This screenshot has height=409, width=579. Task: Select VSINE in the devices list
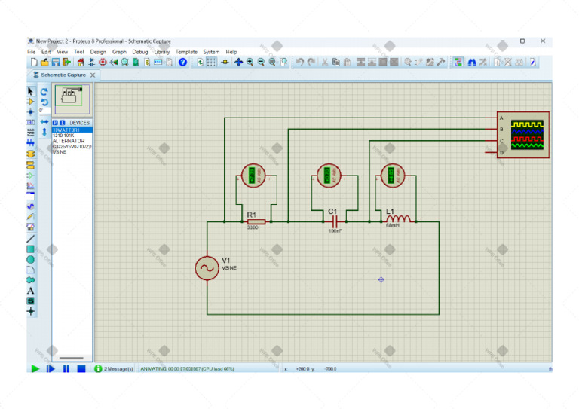click(60, 152)
